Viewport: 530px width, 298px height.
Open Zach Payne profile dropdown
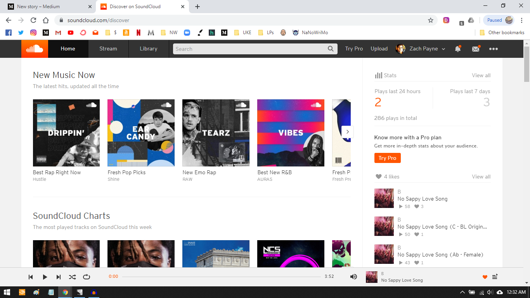click(x=421, y=49)
